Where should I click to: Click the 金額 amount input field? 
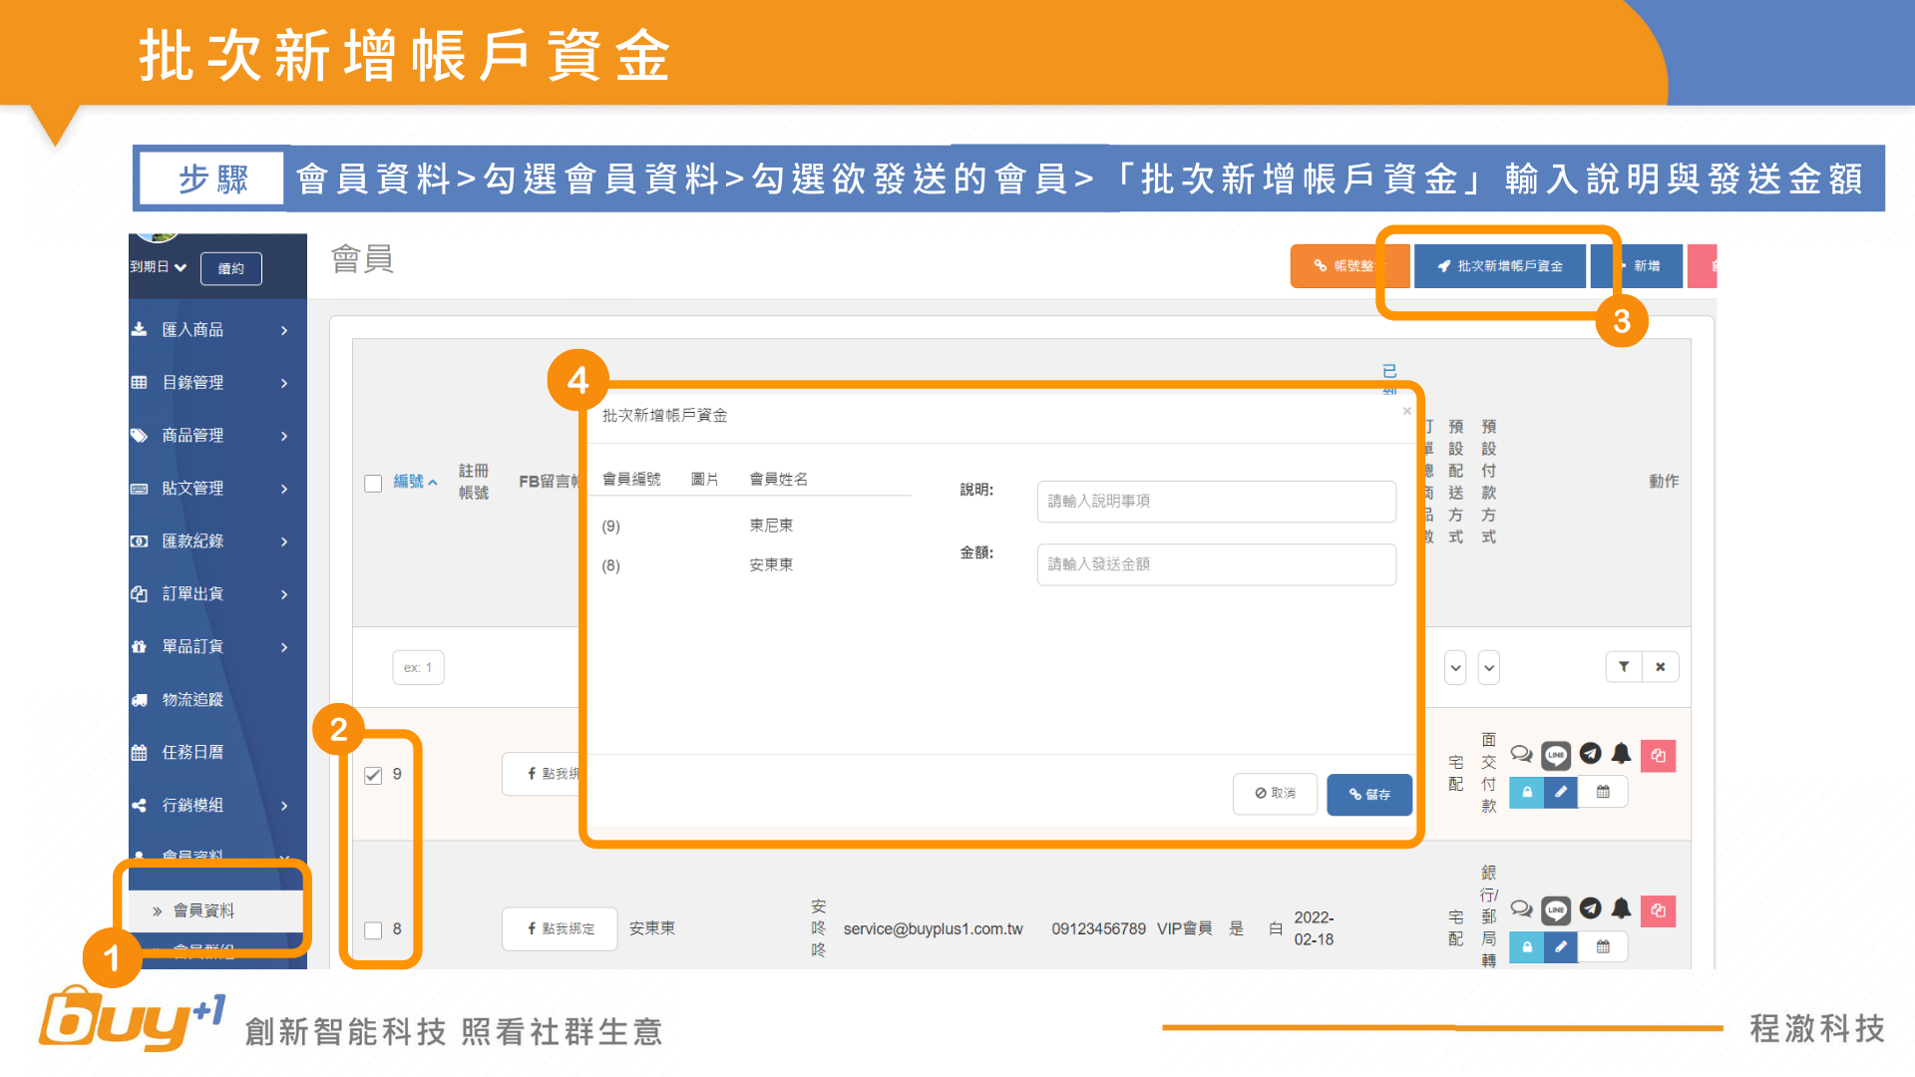click(x=1216, y=564)
